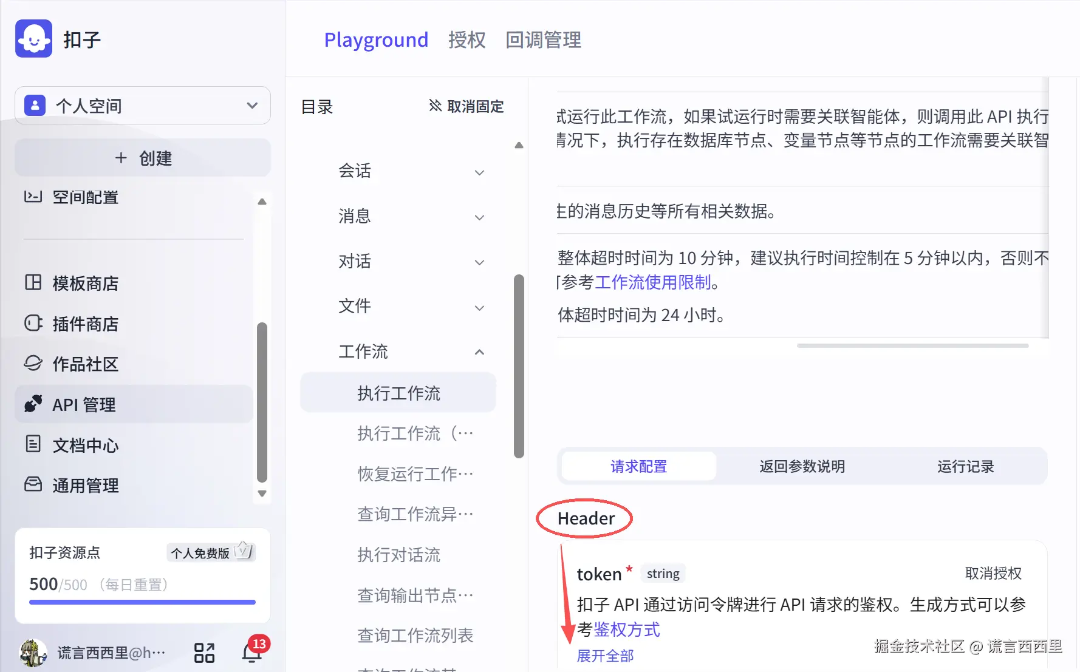Open the 个人空间 workspace dropdown

(x=143, y=106)
